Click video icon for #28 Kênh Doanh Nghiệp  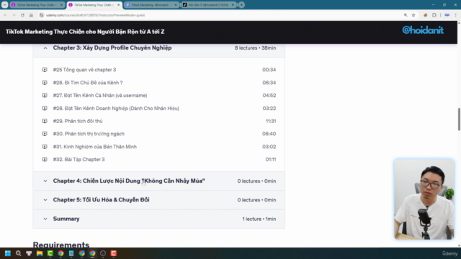(45, 108)
